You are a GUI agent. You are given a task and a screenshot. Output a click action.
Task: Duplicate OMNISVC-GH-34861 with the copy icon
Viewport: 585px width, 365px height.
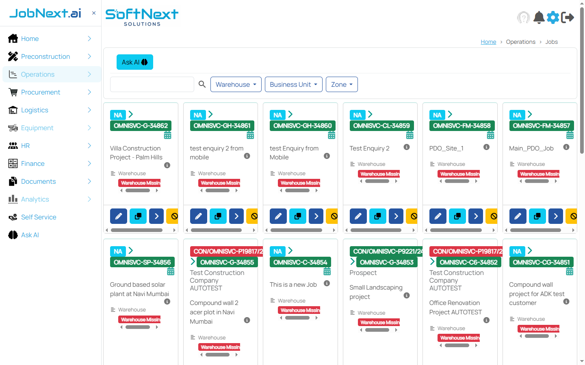[x=218, y=216]
